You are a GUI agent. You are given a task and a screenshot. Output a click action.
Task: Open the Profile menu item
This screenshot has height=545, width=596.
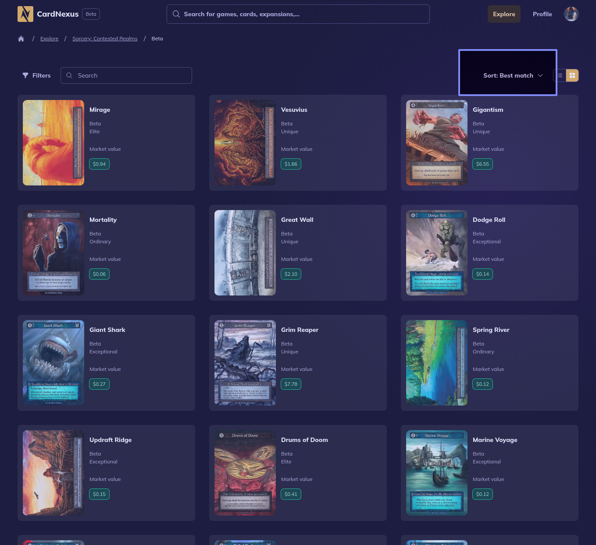(x=542, y=14)
